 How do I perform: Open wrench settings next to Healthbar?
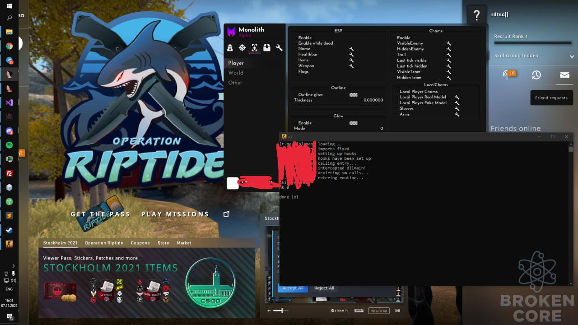(x=351, y=55)
